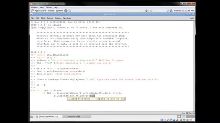Click the IDLE shell vertical scrollbar
The image size is (220, 123).
coord(194,66)
